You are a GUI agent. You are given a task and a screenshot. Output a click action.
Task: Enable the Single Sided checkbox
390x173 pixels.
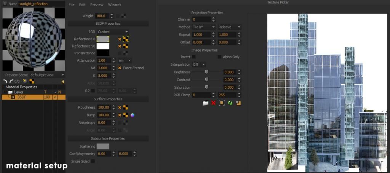[x=93, y=161]
